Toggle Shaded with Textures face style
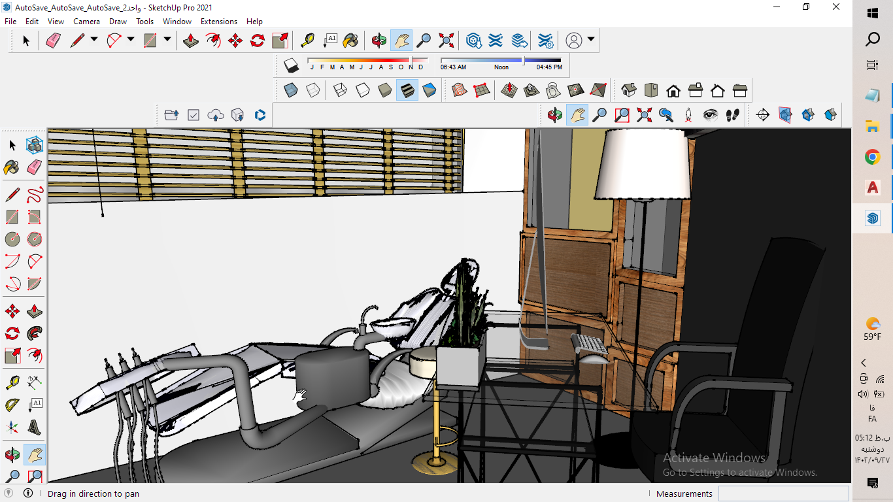The height and width of the screenshot is (502, 893). coord(406,90)
